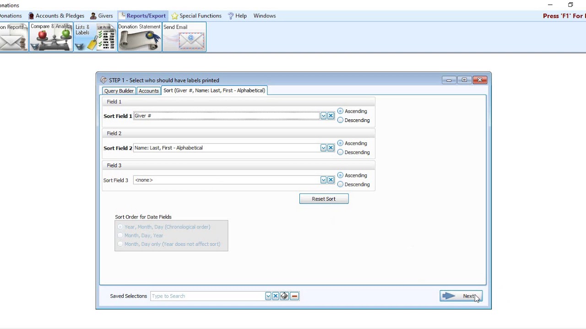Clear Sort Field 2 with its X button
Viewport: 586px width, 329px height.
(x=331, y=148)
